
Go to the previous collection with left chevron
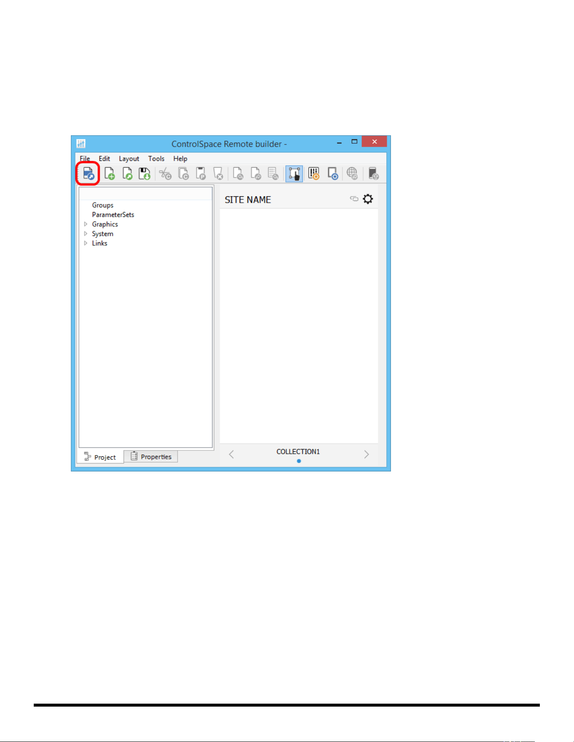tap(231, 454)
